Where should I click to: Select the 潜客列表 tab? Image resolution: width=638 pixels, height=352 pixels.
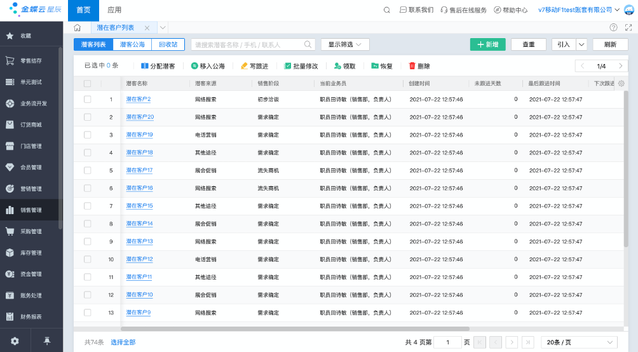pyautogui.click(x=93, y=44)
